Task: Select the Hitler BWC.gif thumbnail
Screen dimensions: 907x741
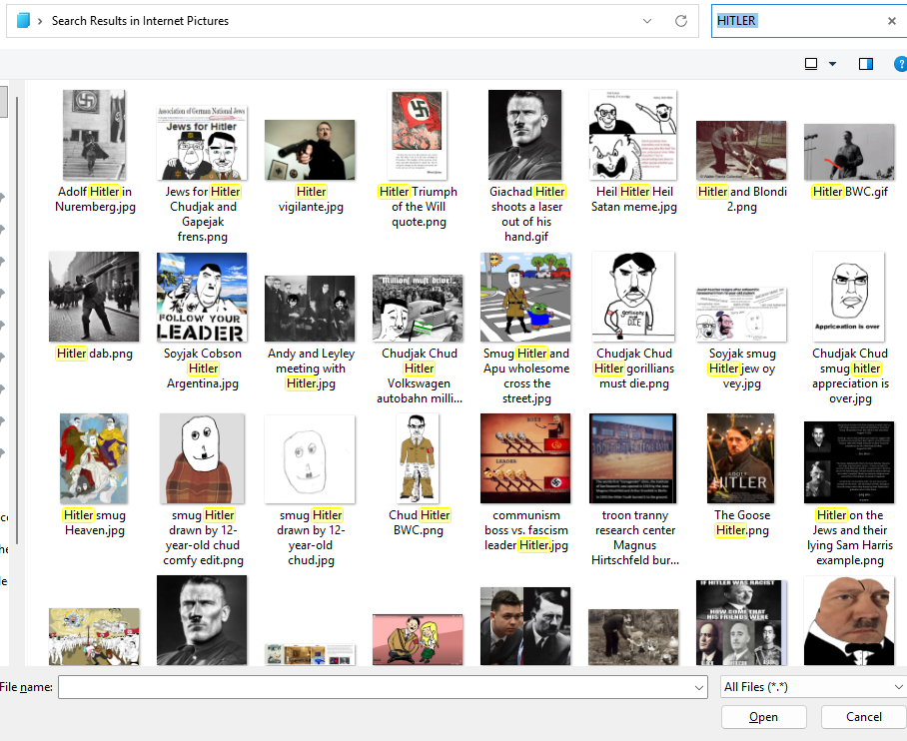Action: (x=849, y=152)
